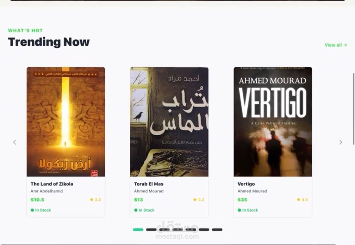Click the 3.3 star rating

coord(95,200)
